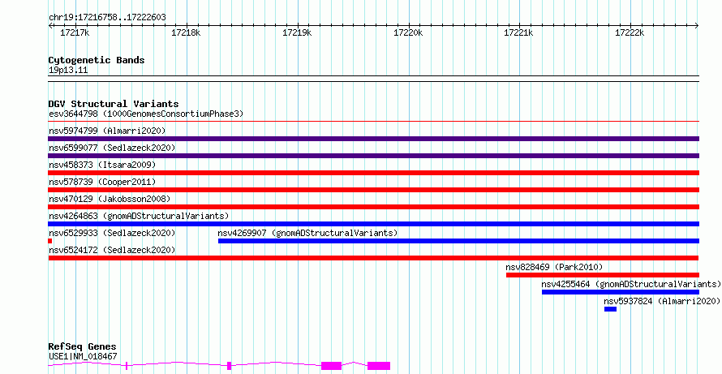
Task: Click the small magenta USE1 exon near 17218k
Action: [x=230, y=366]
